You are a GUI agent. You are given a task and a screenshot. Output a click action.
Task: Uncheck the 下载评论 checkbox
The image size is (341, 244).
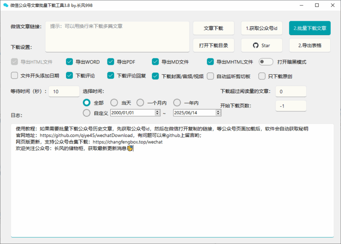[x=69, y=76]
